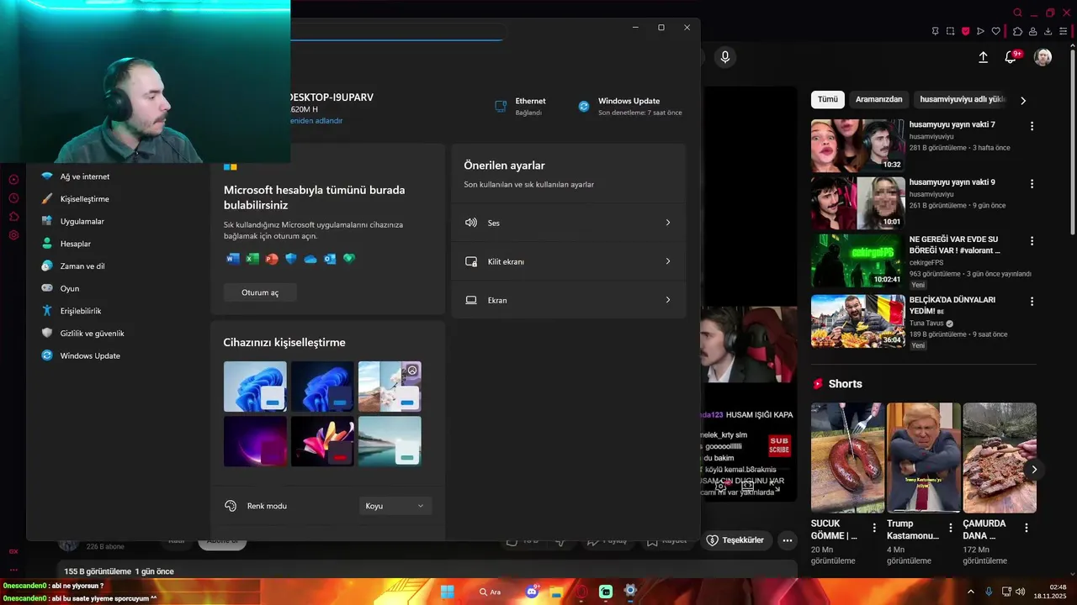Image resolution: width=1077 pixels, height=605 pixels.
Task: Open the Ses sound setting
Action: [x=569, y=223]
